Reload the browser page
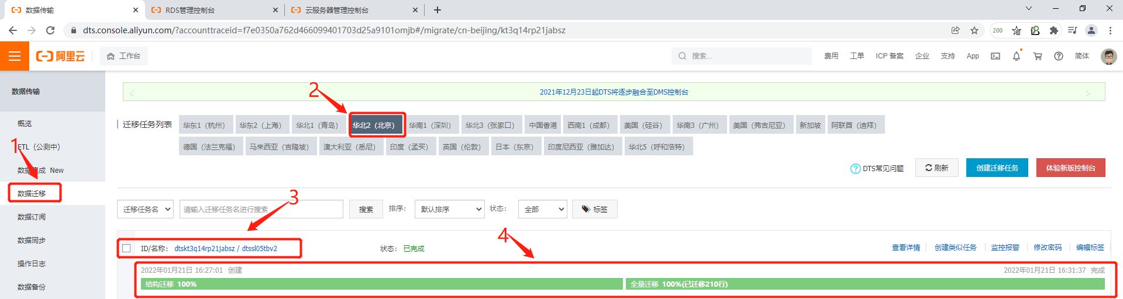Image resolution: width=1123 pixels, height=299 pixels. click(x=50, y=30)
